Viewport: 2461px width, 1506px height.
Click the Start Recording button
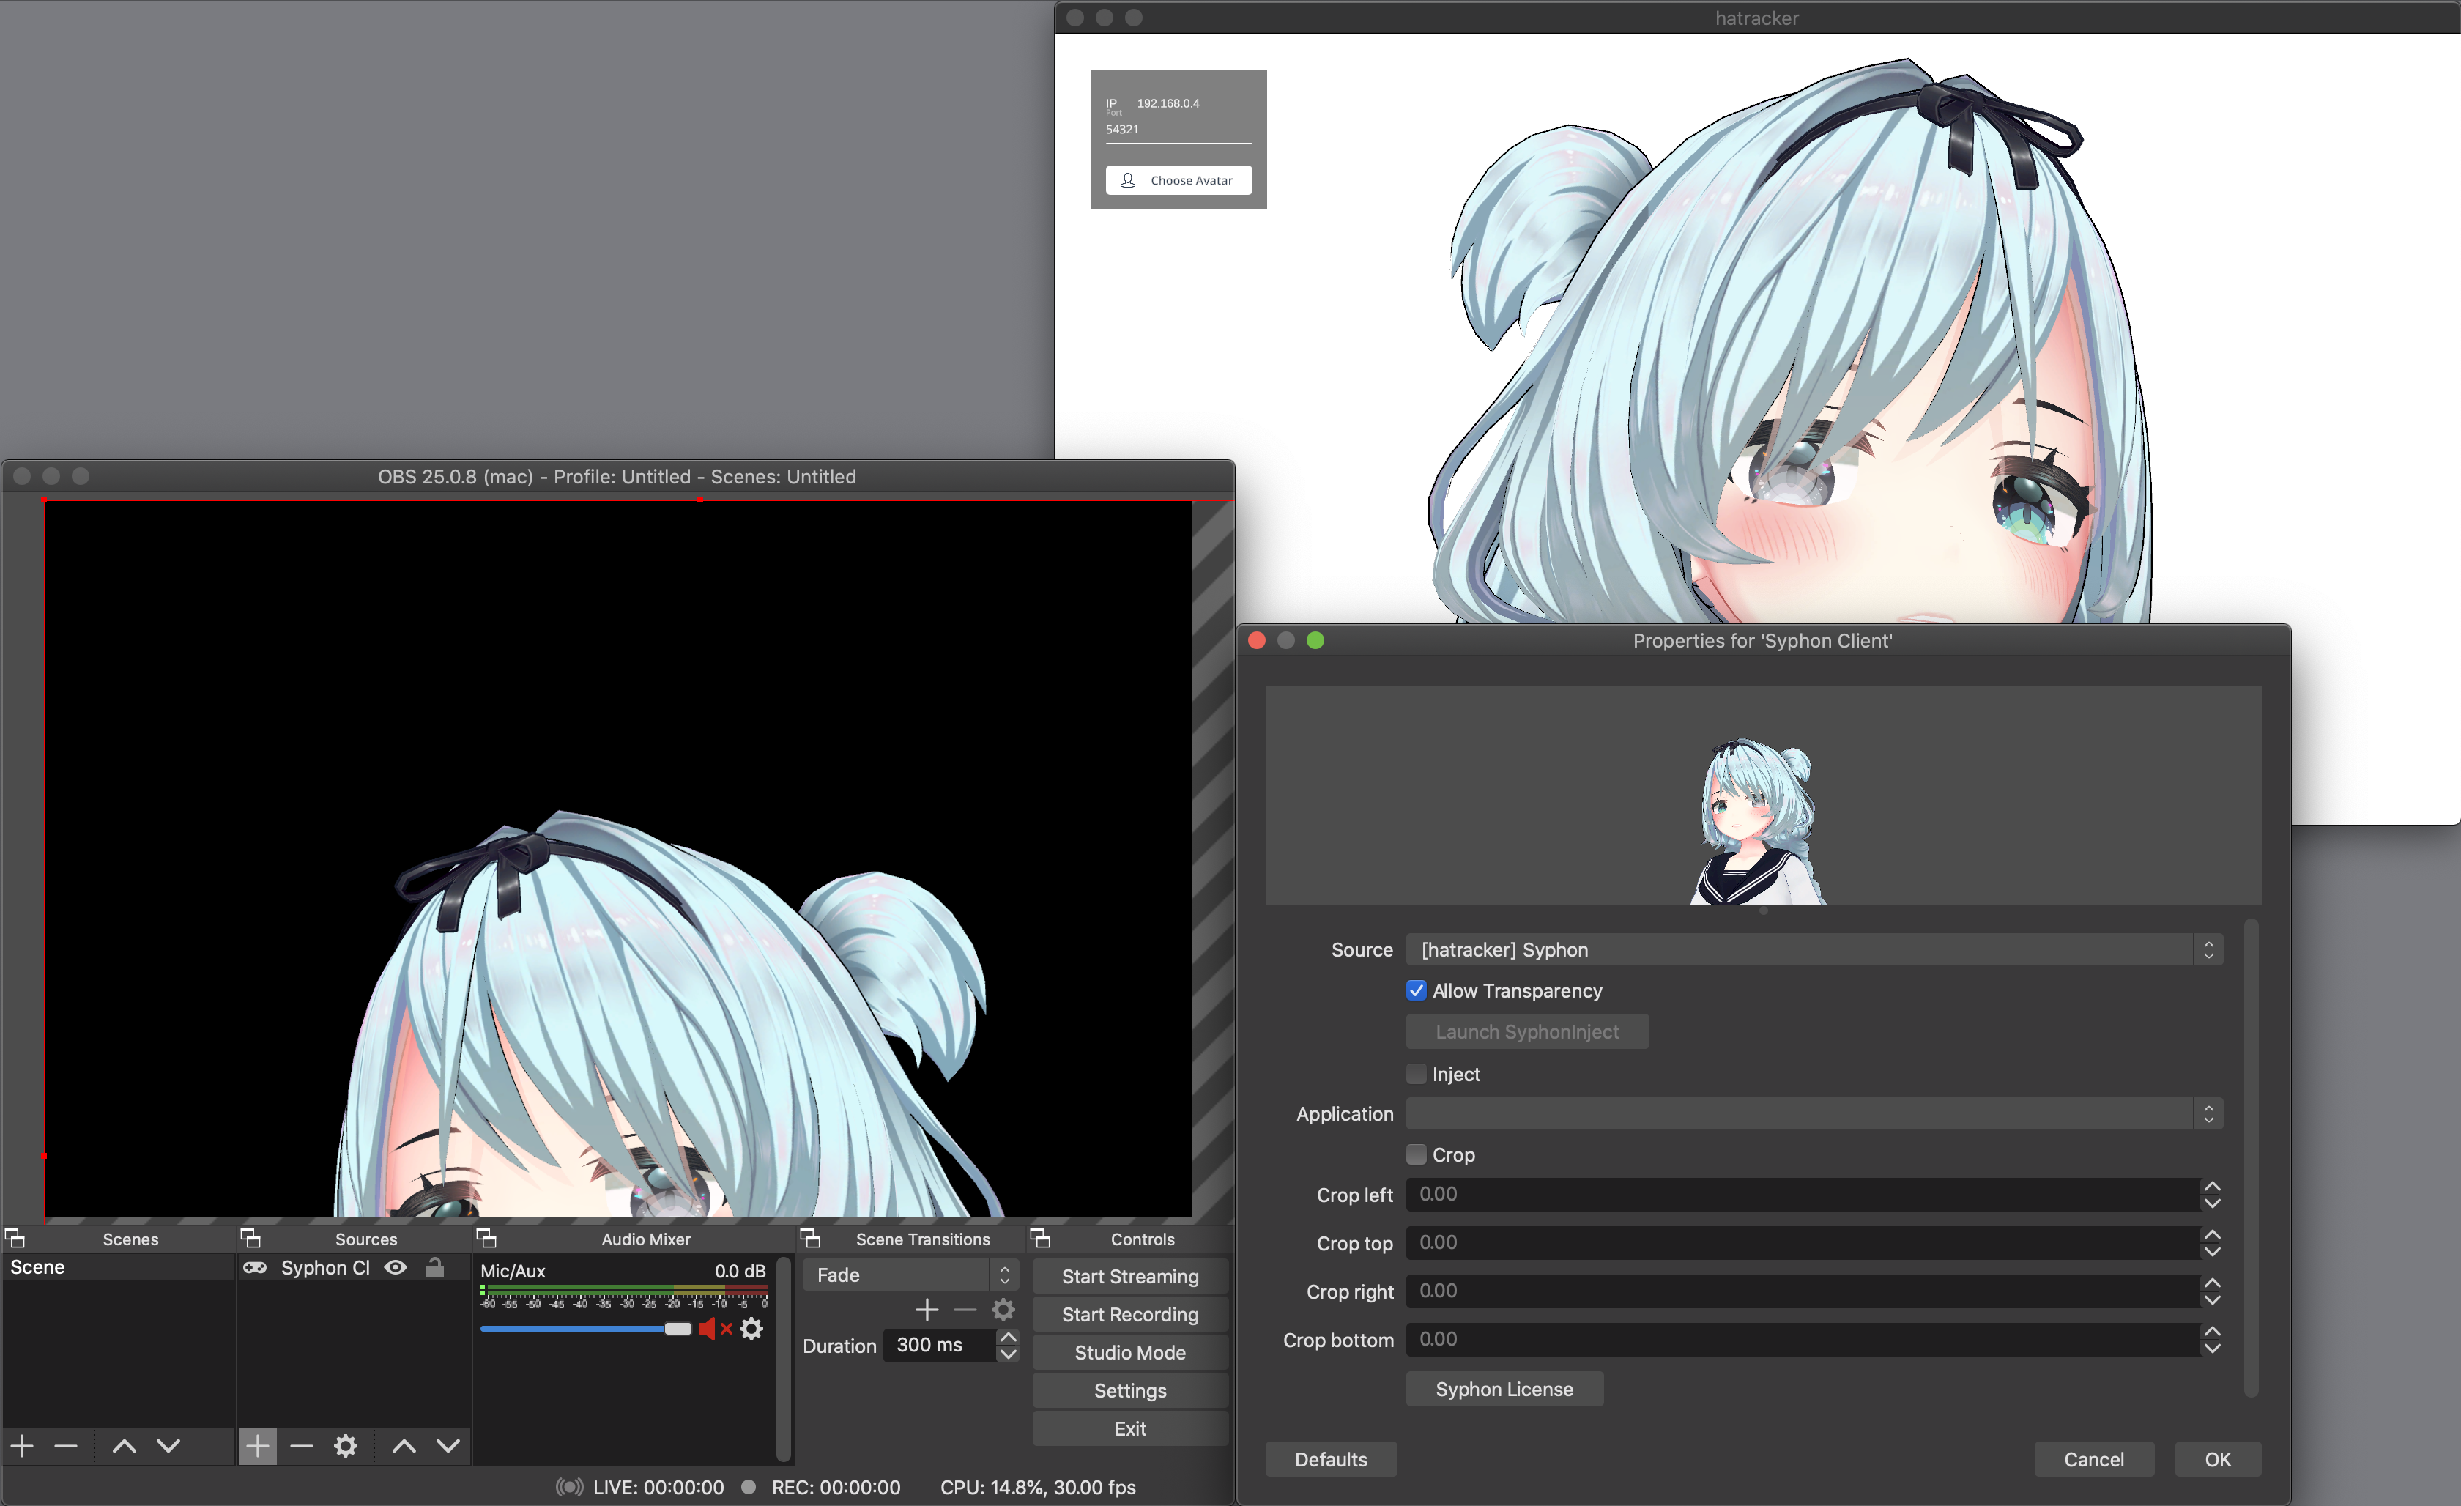click(1129, 1314)
